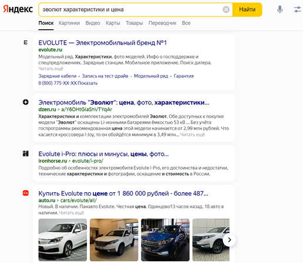Switch to the Картинки tab
The image size is (303, 263).
(69, 23)
